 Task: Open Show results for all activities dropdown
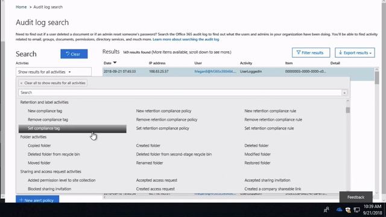tap(54, 72)
